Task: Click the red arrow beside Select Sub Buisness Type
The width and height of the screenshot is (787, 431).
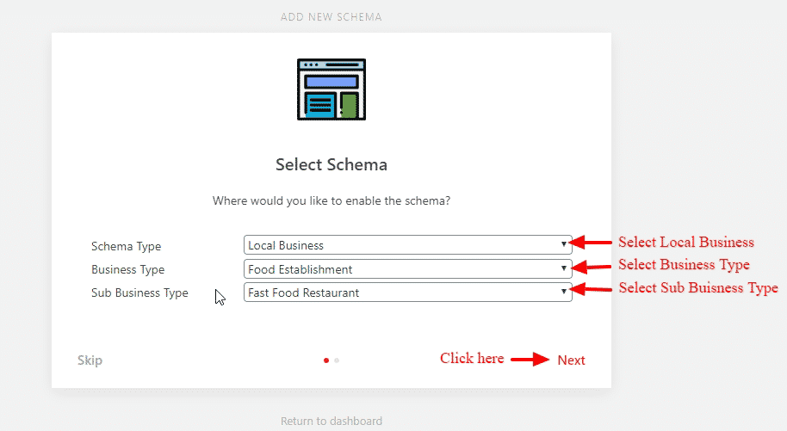Action: (x=591, y=289)
